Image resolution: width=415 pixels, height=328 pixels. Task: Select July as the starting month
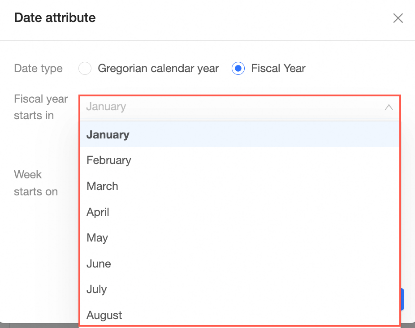(97, 289)
